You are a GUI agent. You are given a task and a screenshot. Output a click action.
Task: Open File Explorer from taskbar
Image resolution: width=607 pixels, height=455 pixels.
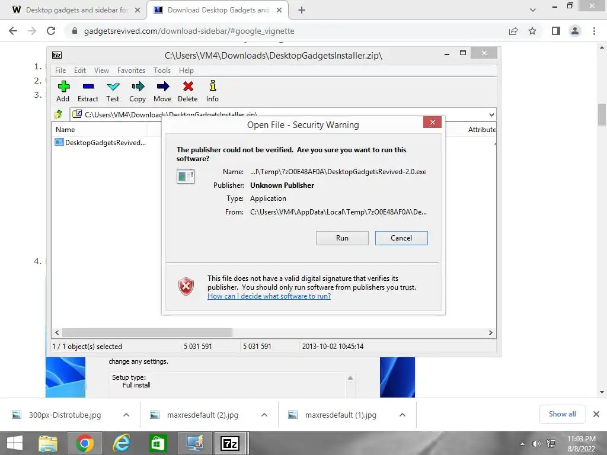click(x=48, y=443)
